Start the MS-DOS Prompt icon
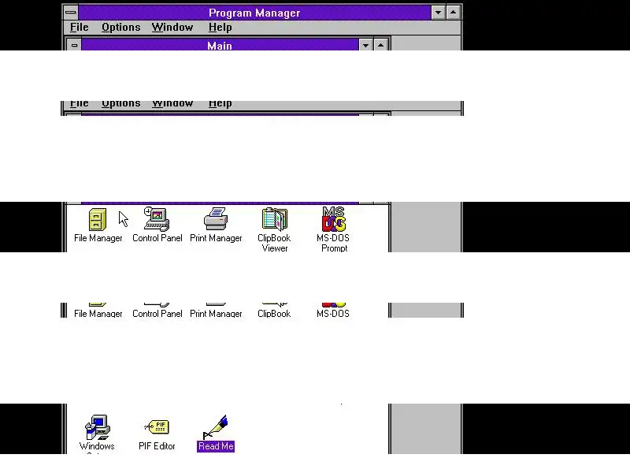The height and width of the screenshot is (473, 630). pyautogui.click(x=333, y=219)
